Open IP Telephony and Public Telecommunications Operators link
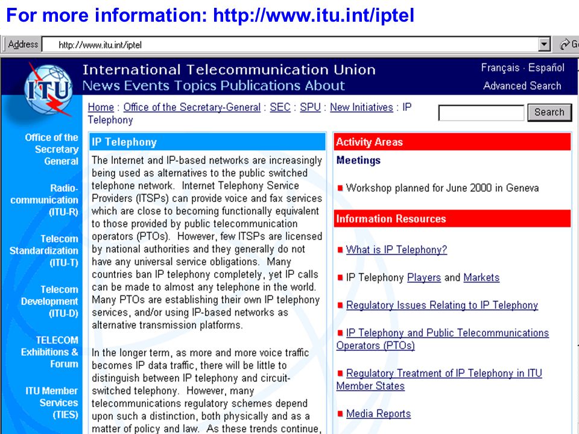 click(442, 339)
